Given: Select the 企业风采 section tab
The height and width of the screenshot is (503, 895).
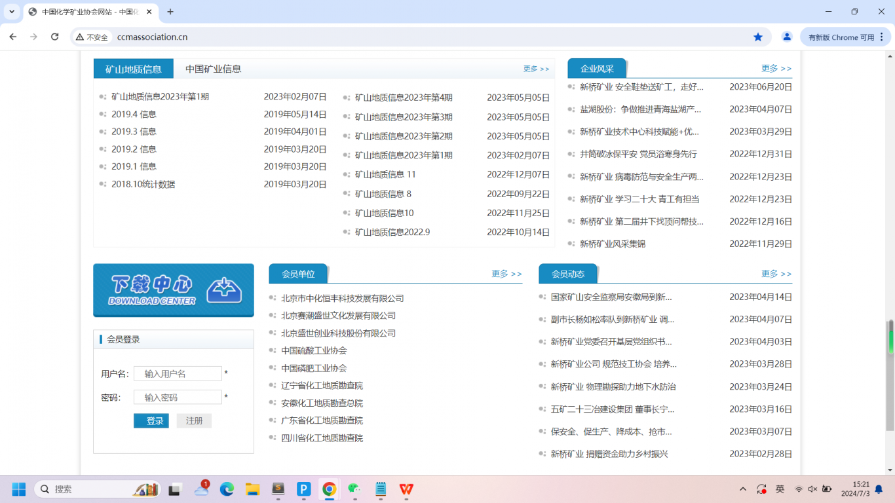Looking at the screenshot, I should 597,68.
